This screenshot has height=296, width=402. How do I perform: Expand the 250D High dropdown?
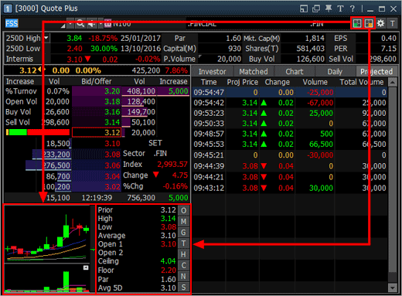coord(46,38)
